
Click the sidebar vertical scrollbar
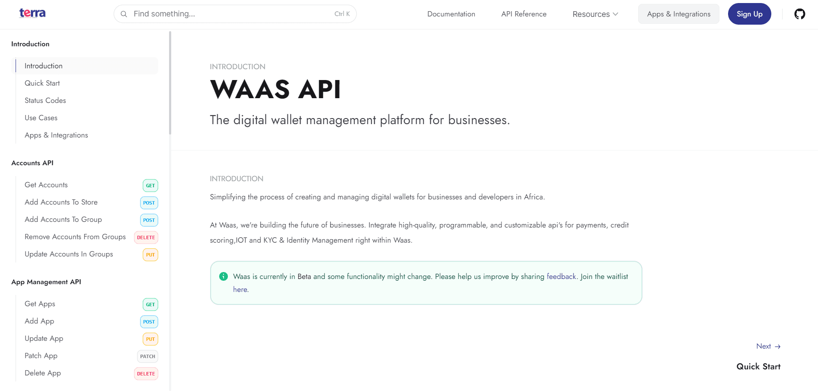click(x=170, y=82)
